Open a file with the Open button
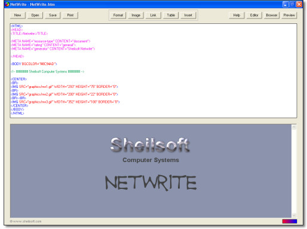Viewport: 307px width, 229px height. pyautogui.click(x=35, y=15)
